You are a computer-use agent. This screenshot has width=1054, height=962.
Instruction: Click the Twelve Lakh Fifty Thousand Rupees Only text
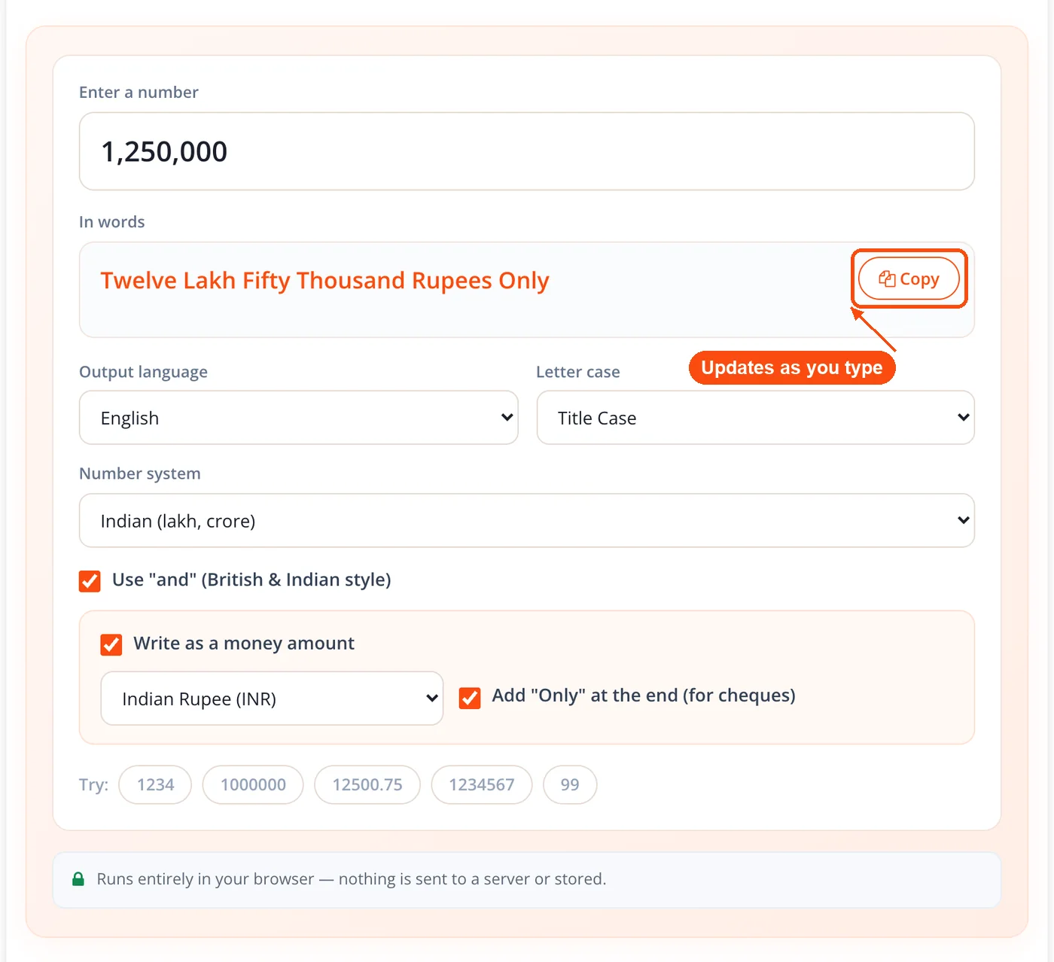tap(325, 281)
